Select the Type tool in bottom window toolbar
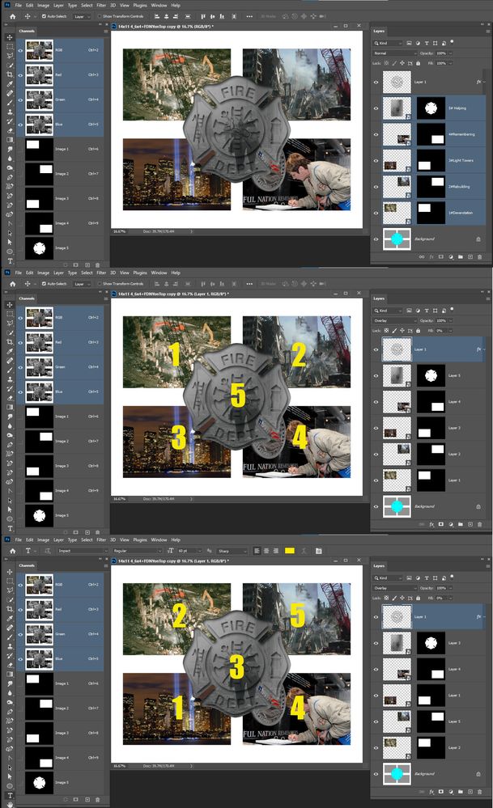Screen dimensions: 493x808 point(10,796)
